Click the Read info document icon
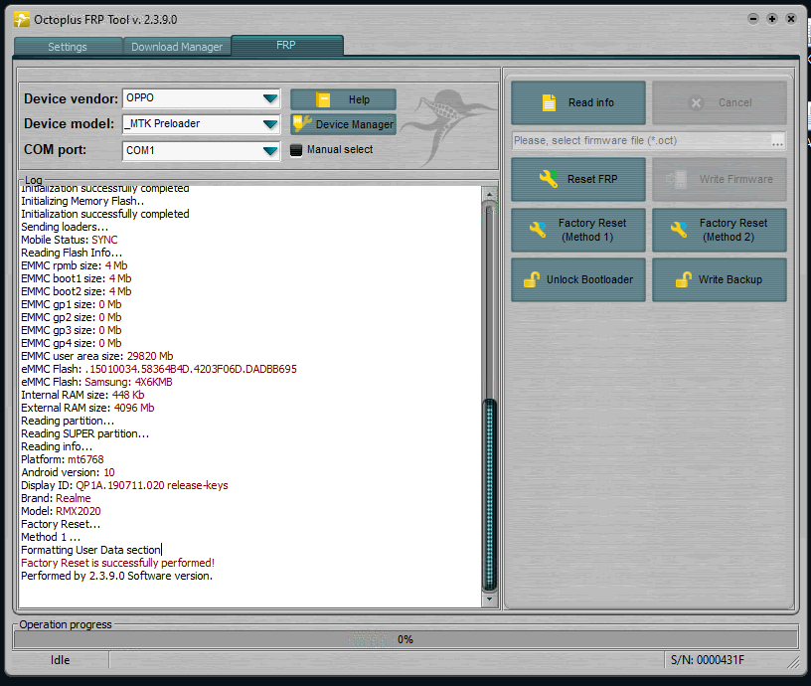This screenshot has width=811, height=686. [x=549, y=102]
